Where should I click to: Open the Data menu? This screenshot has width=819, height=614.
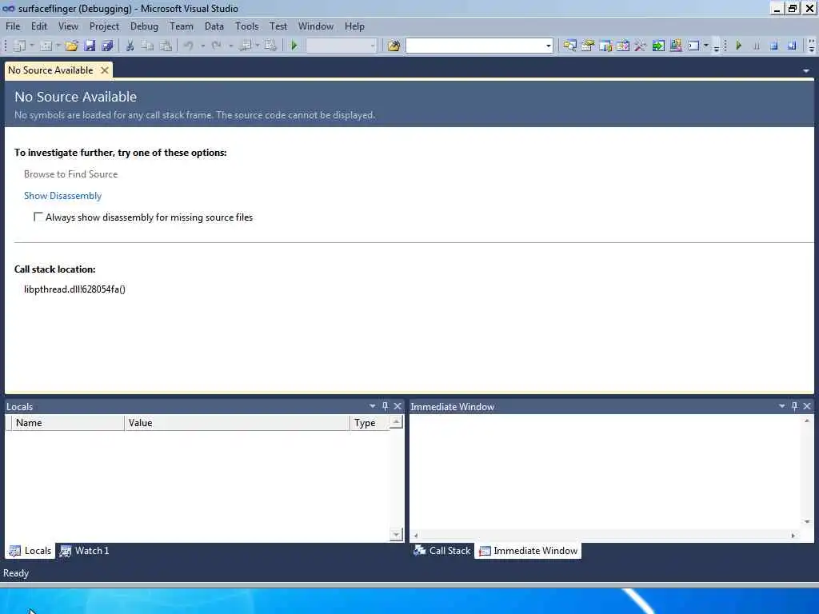coord(214,26)
